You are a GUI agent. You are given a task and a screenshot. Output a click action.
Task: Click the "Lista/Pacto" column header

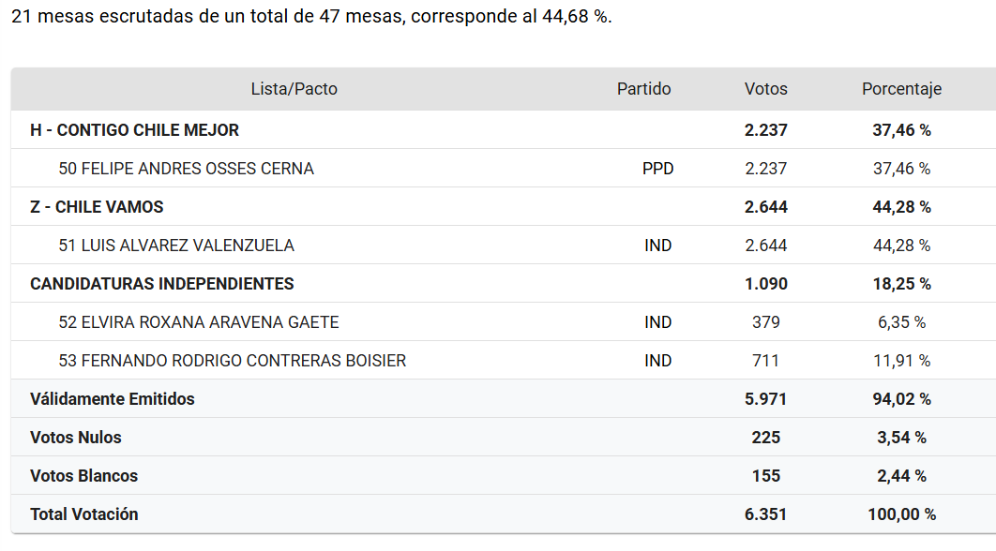tap(294, 89)
